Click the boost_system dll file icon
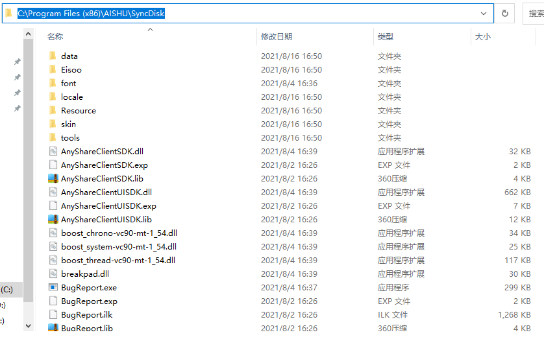 pyautogui.click(x=53, y=246)
